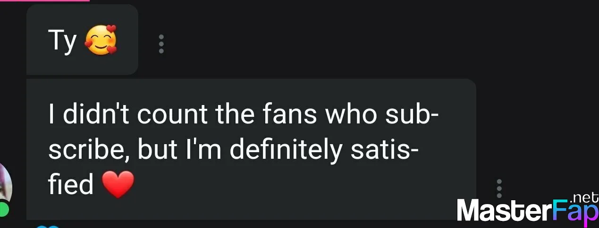
Task: Open three-dot menu beside the long message
Action: coord(499,188)
